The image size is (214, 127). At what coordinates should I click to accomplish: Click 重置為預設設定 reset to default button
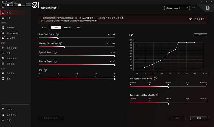click(51, 118)
